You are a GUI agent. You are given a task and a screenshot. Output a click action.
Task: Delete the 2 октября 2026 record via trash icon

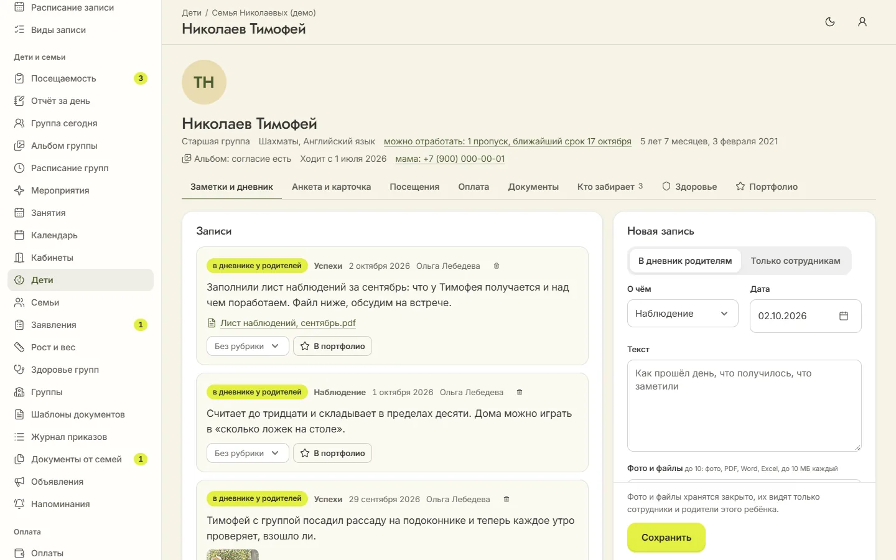(x=497, y=266)
